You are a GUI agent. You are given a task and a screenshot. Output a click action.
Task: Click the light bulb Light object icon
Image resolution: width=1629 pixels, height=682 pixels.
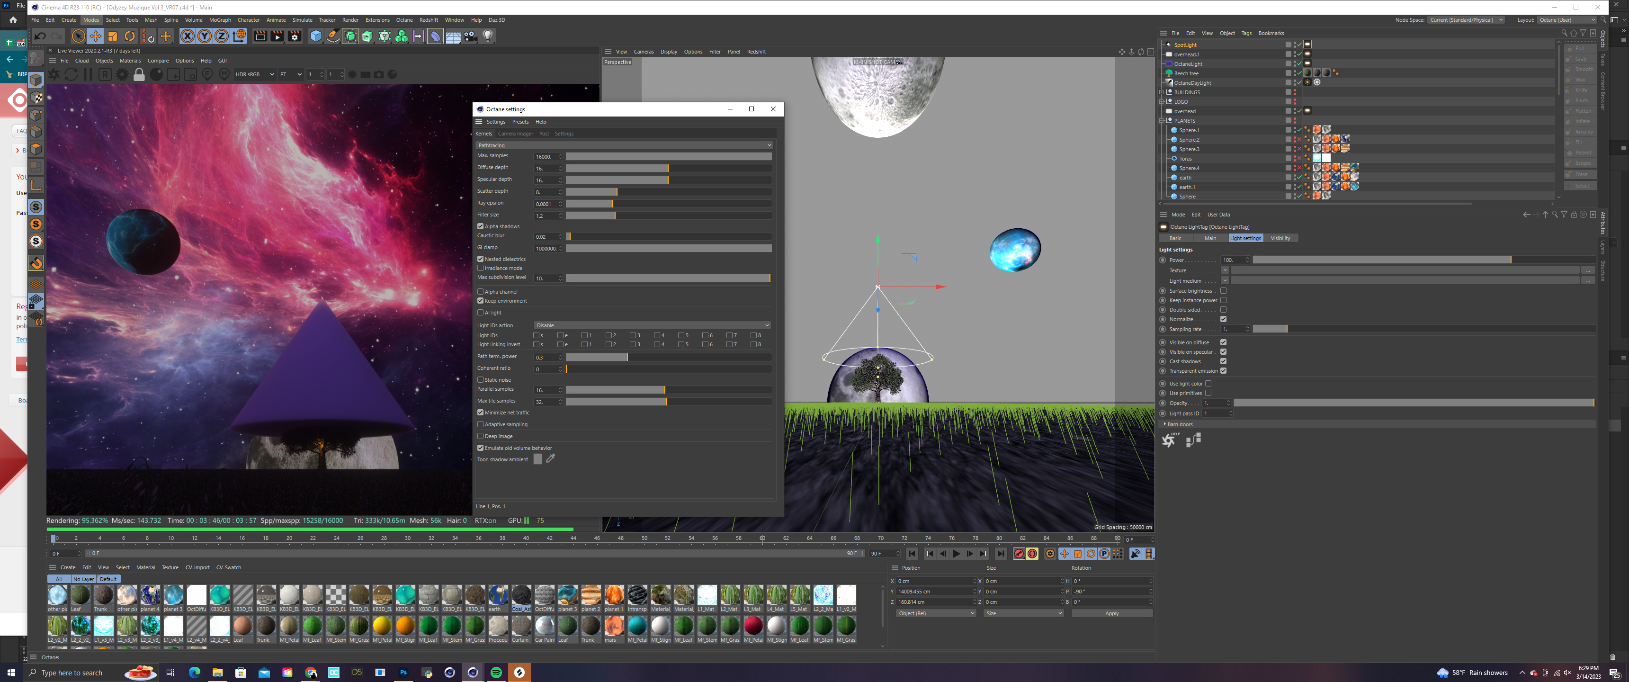(x=488, y=36)
